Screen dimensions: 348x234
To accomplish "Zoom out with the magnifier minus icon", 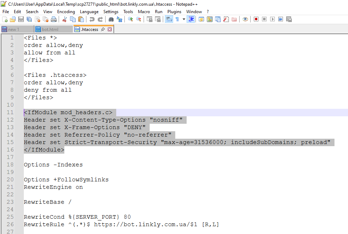I will coord(139,19).
